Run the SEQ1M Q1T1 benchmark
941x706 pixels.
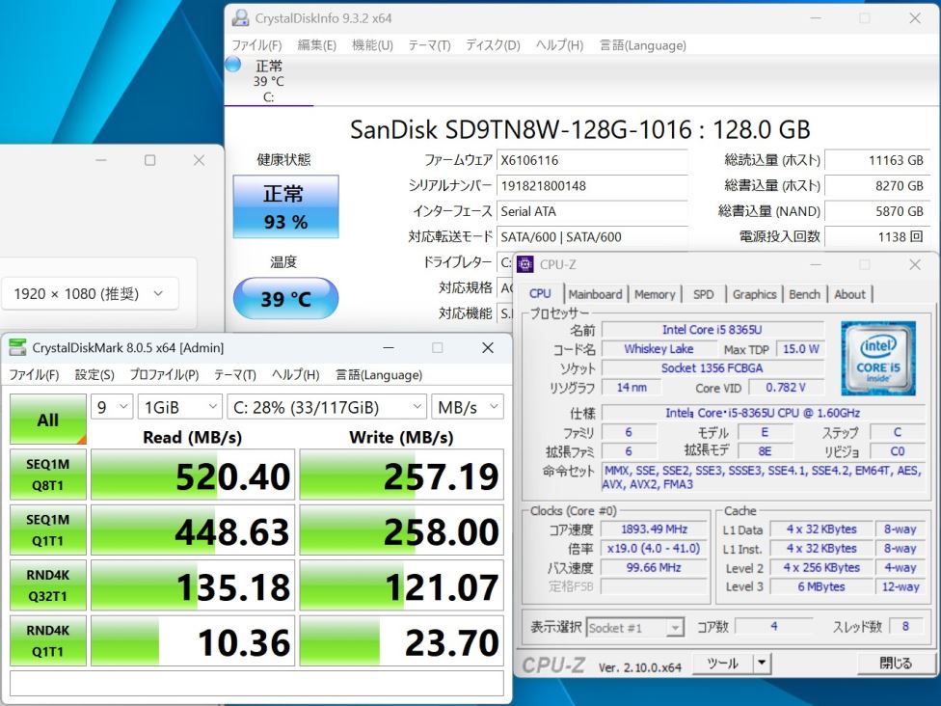[x=48, y=530]
